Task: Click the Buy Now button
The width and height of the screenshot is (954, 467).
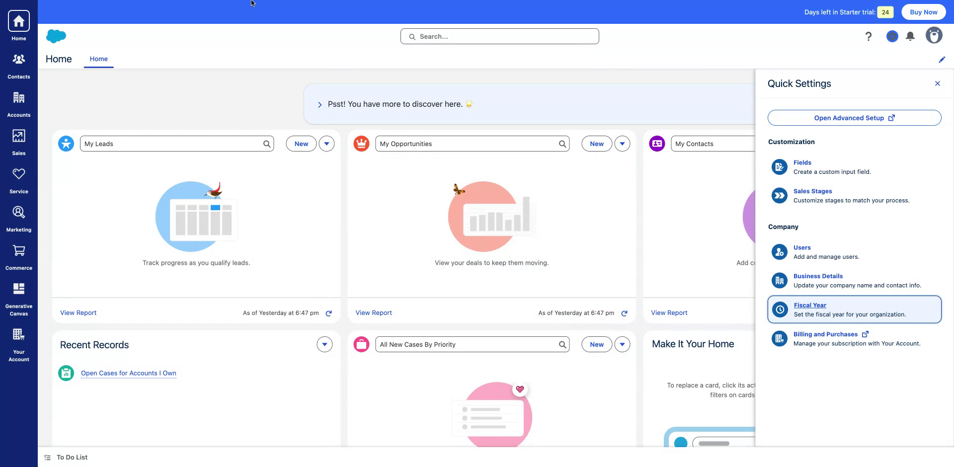Action: [923, 12]
